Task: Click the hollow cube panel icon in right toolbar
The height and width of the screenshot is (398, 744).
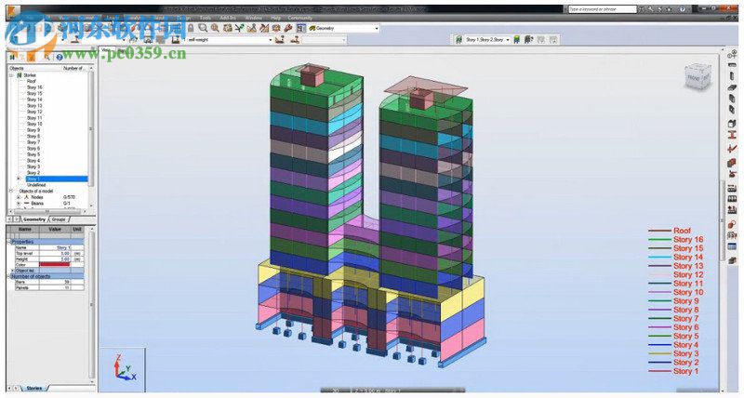Action: tap(732, 124)
